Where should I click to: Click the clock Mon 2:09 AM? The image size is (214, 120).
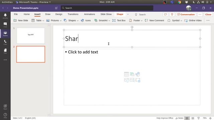click(x=107, y=2)
